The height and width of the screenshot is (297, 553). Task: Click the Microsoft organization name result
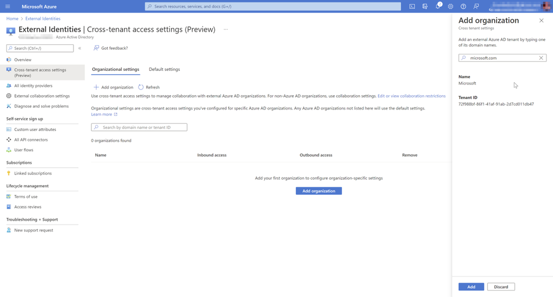(467, 84)
